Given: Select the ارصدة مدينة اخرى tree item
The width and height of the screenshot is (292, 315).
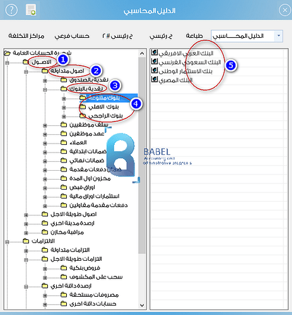Looking at the screenshot, I should tap(73, 223).
